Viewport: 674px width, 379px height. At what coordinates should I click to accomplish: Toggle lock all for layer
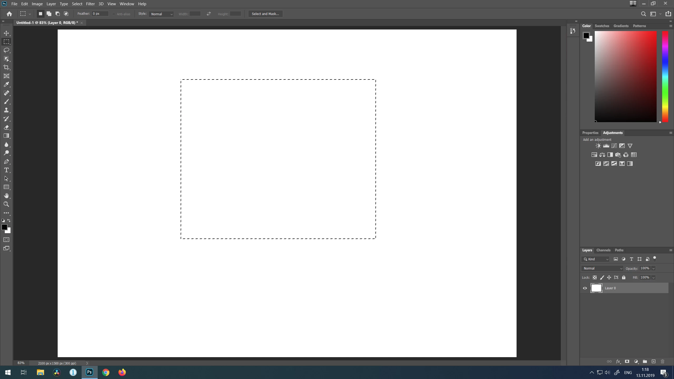coord(623,277)
